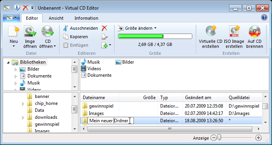272x145 pixels.
Task: Click the file list horizontal scrollbar
Action: [169, 129]
